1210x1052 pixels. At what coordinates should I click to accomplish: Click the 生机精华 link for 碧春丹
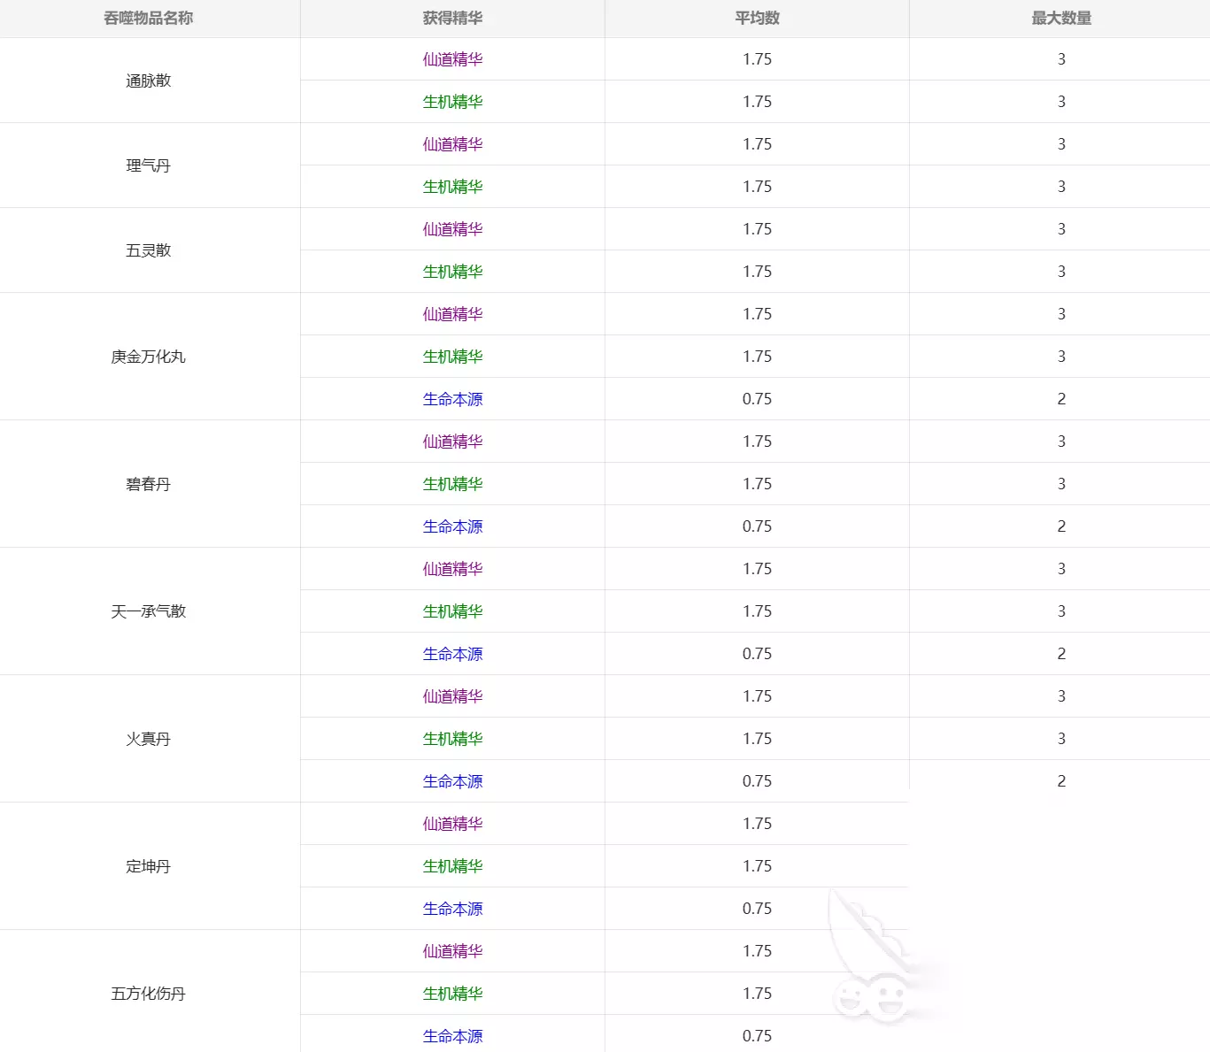click(452, 484)
